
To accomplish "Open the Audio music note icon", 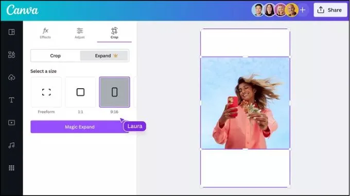I will pyautogui.click(x=12, y=145).
